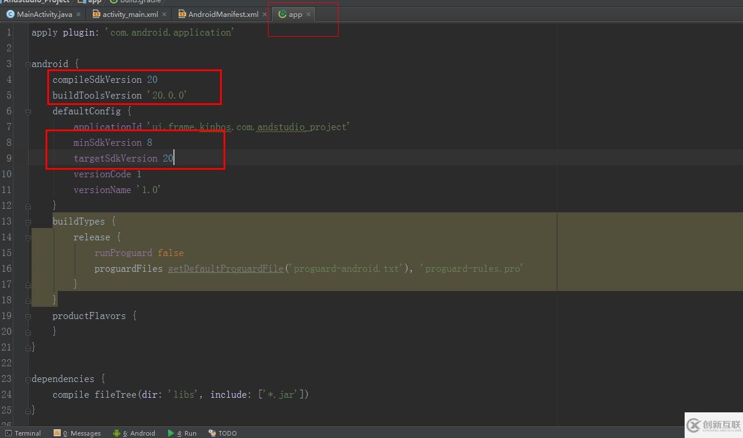Viewport: 743px width, 438px height.
Task: Collapse the defaultConfig block fold marker
Action: coord(28,111)
